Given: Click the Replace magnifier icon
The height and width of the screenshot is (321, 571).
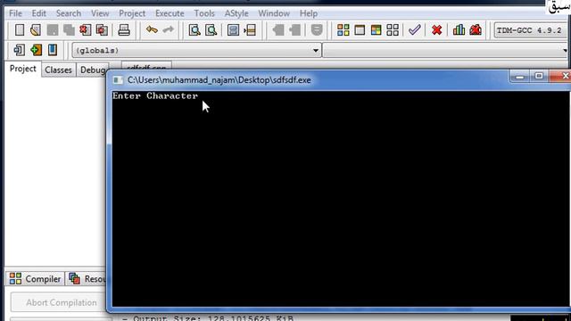Looking at the screenshot, I should 211,29.
